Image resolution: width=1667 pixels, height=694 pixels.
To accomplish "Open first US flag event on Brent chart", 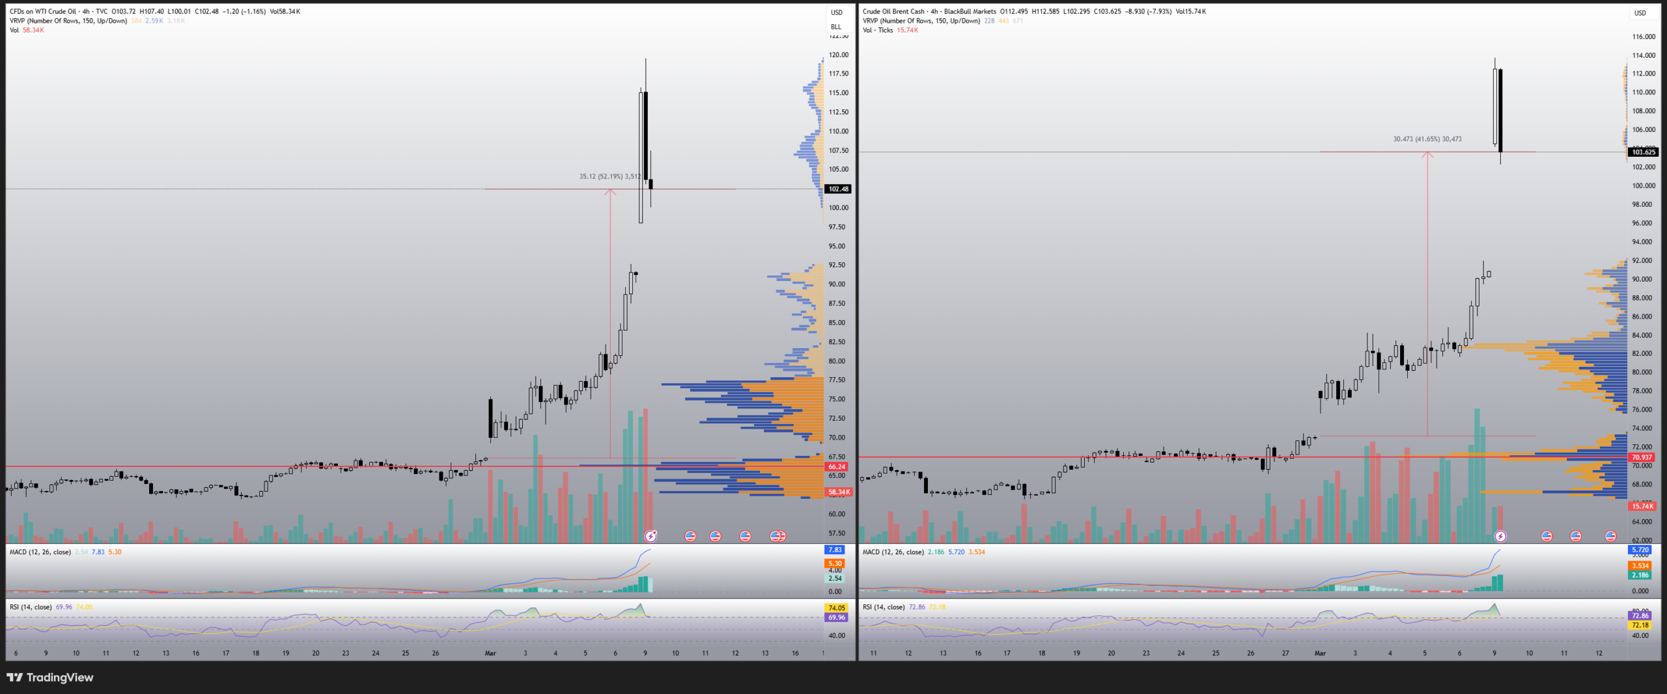I will click(1547, 536).
